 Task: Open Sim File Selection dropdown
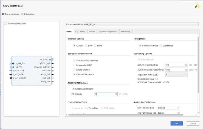pos(168,108)
